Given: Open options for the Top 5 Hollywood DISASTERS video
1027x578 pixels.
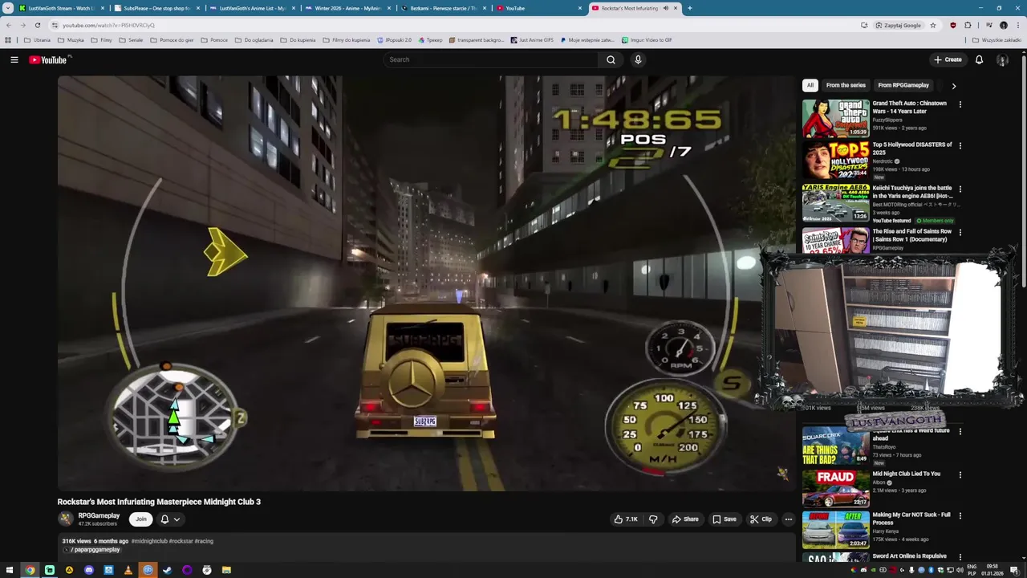Looking at the screenshot, I should coord(960,146).
